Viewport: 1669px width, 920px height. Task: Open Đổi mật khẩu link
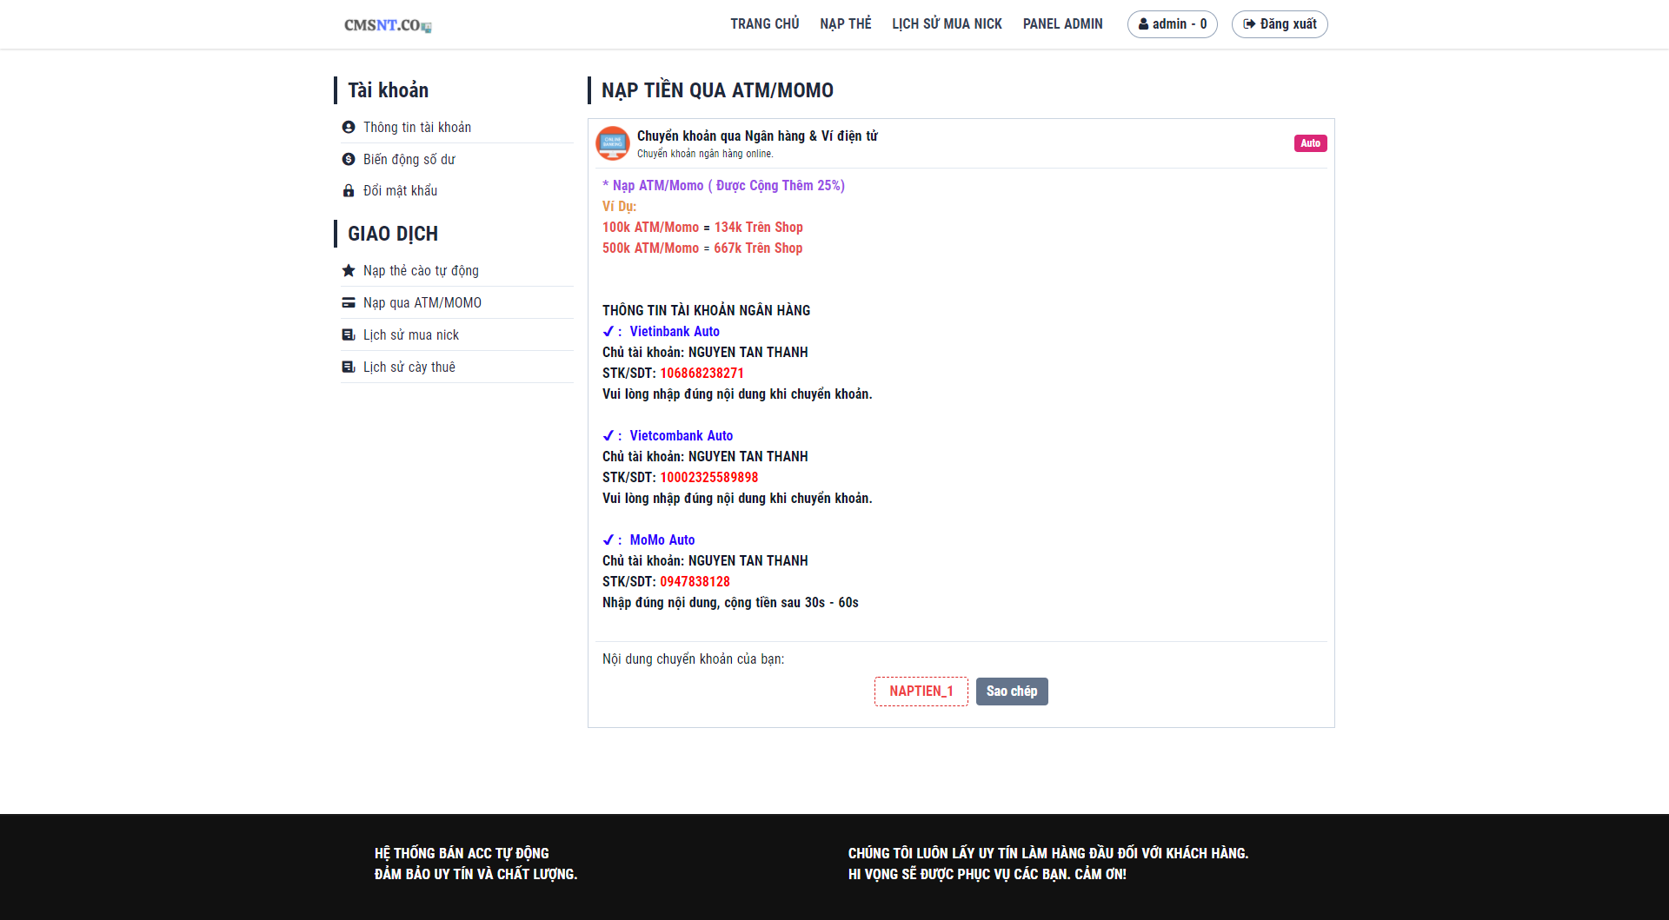401,191
